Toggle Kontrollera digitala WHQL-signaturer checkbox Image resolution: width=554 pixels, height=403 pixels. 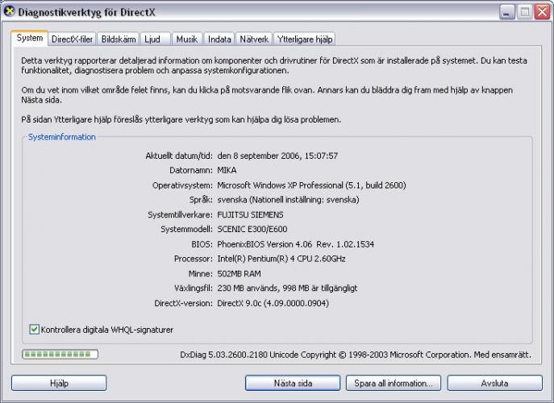click(35, 329)
